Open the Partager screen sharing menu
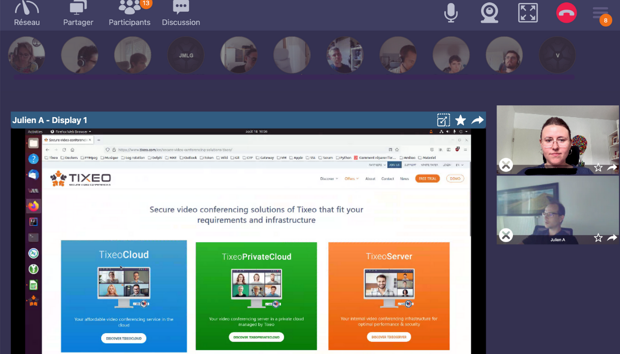This screenshot has width=620, height=354. point(78,13)
